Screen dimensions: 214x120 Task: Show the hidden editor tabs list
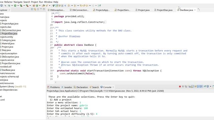point(199,10)
